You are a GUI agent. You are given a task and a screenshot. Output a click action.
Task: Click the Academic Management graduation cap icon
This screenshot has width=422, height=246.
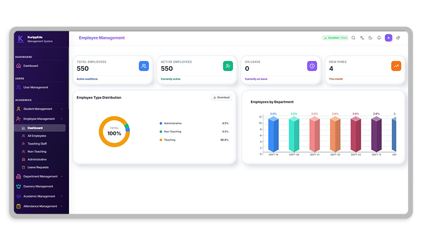tap(19, 196)
